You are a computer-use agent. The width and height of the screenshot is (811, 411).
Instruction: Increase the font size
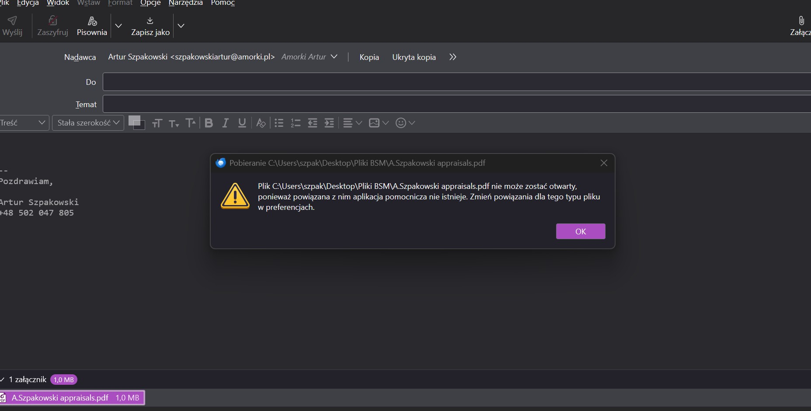pos(191,123)
